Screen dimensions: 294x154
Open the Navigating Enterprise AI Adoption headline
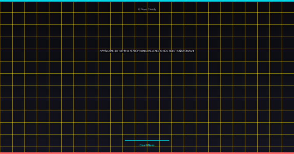tap(147, 51)
